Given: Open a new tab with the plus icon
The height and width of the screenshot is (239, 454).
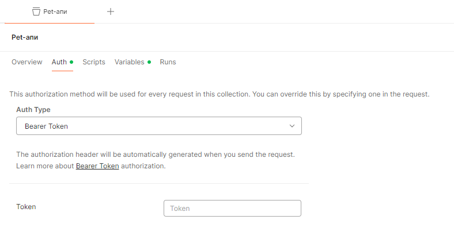Looking at the screenshot, I should [111, 11].
